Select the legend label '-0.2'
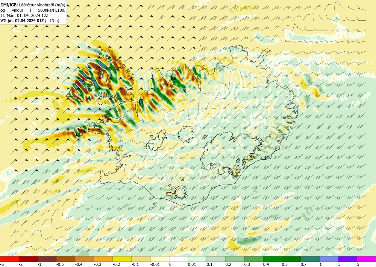 point(117,264)
